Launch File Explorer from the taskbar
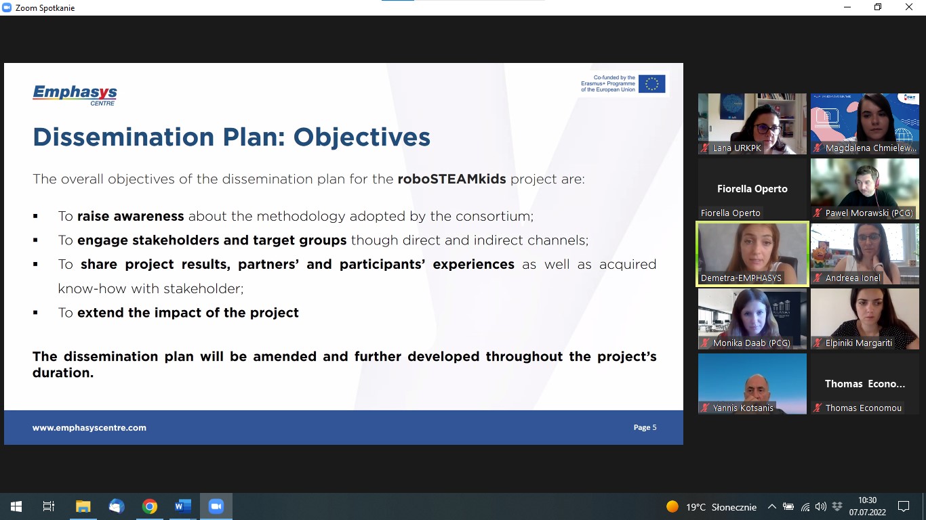 pos(83,506)
